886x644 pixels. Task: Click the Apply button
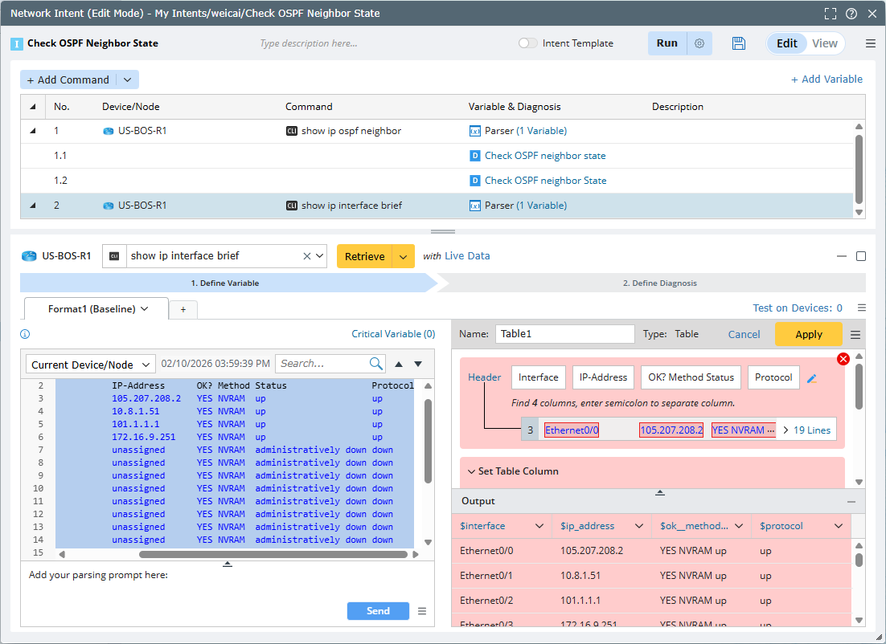808,334
